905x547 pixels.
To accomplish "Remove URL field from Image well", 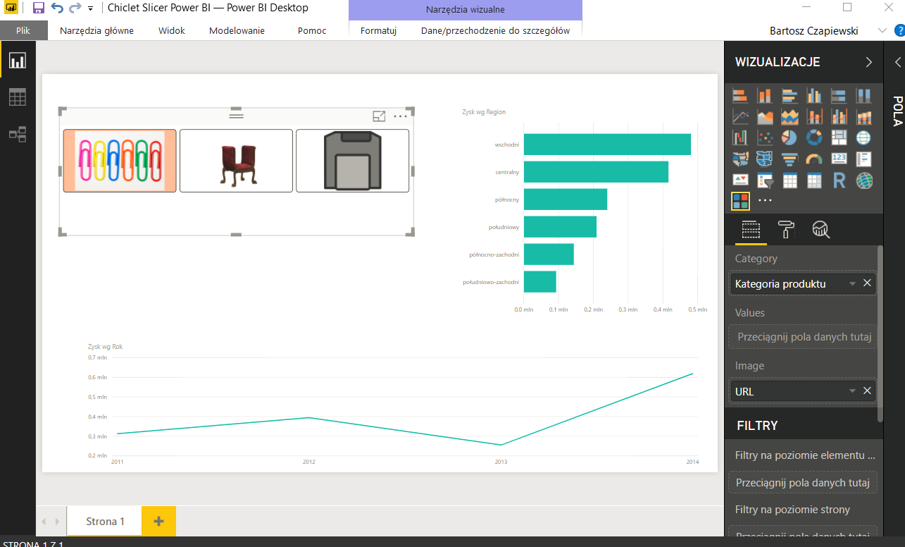I will point(868,391).
